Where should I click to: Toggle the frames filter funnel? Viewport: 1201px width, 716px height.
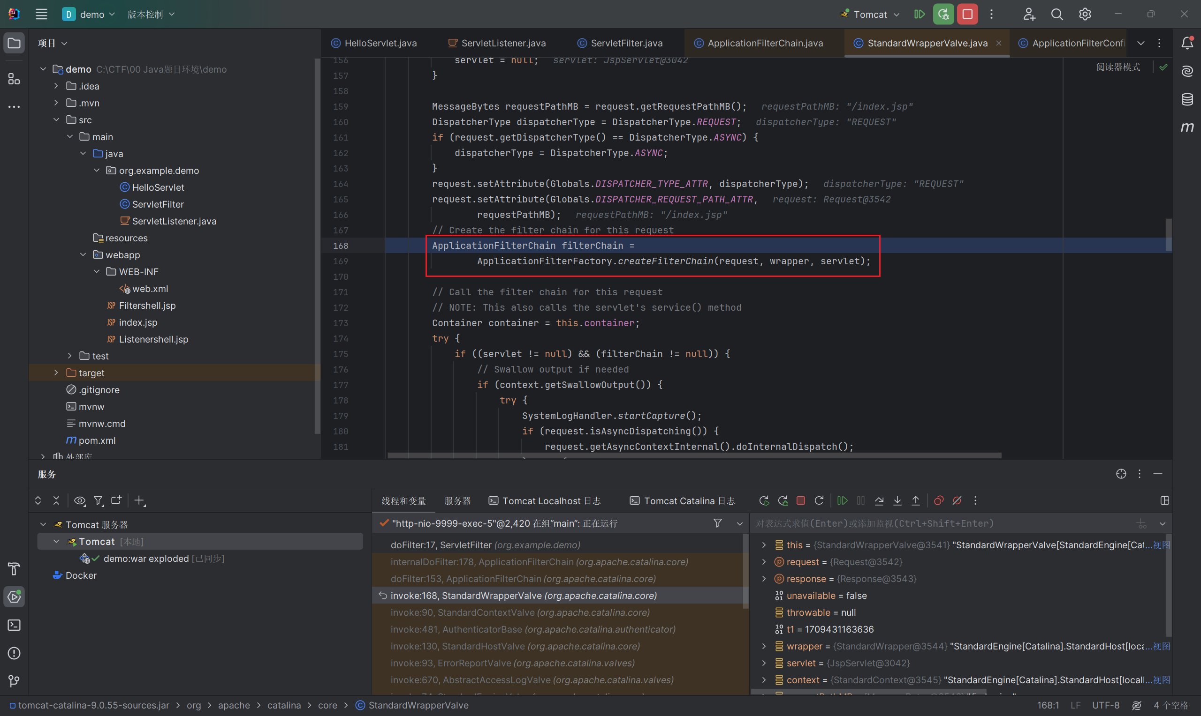point(718,523)
